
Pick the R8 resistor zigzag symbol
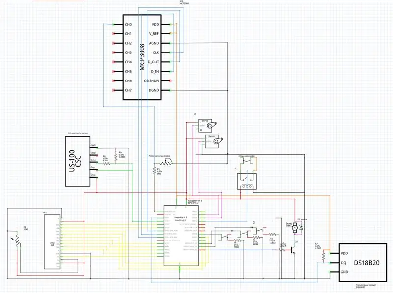(x=107, y=164)
